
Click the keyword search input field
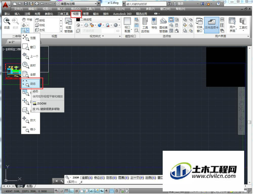146,4
